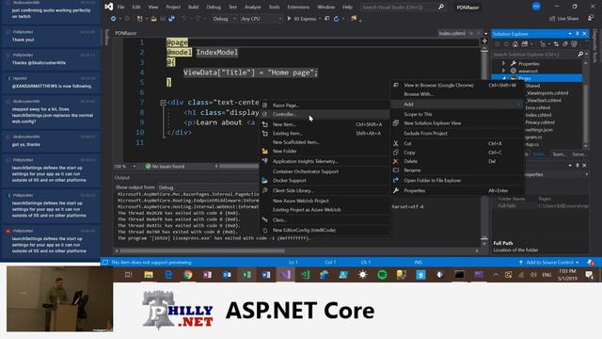The width and height of the screenshot is (602, 339).
Task: Choose Docker Support entry
Action: (325, 180)
